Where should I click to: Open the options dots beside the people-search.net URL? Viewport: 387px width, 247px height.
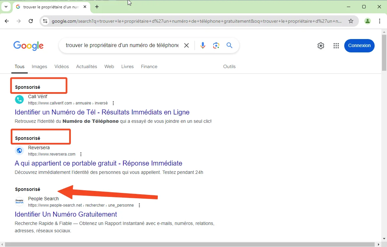coord(139,205)
